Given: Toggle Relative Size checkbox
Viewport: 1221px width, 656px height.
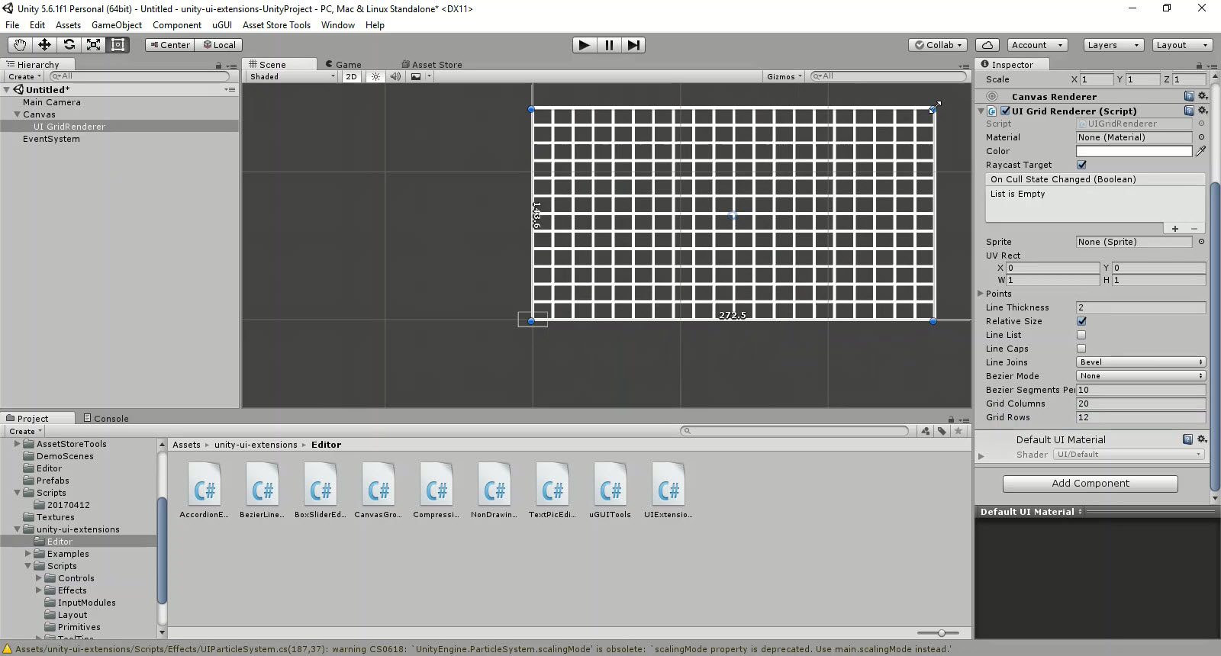Looking at the screenshot, I should click(x=1081, y=321).
